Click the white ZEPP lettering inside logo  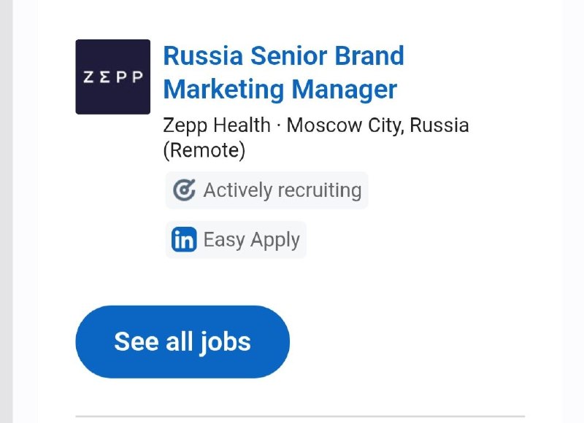tap(113, 77)
